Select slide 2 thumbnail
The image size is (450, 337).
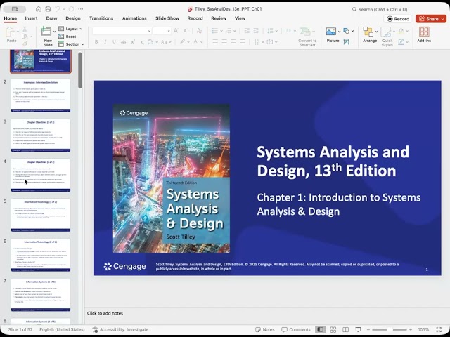[41, 95]
